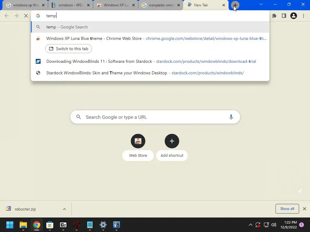Open the Windows Start menu
The height and width of the screenshot is (232, 310).
10,225
